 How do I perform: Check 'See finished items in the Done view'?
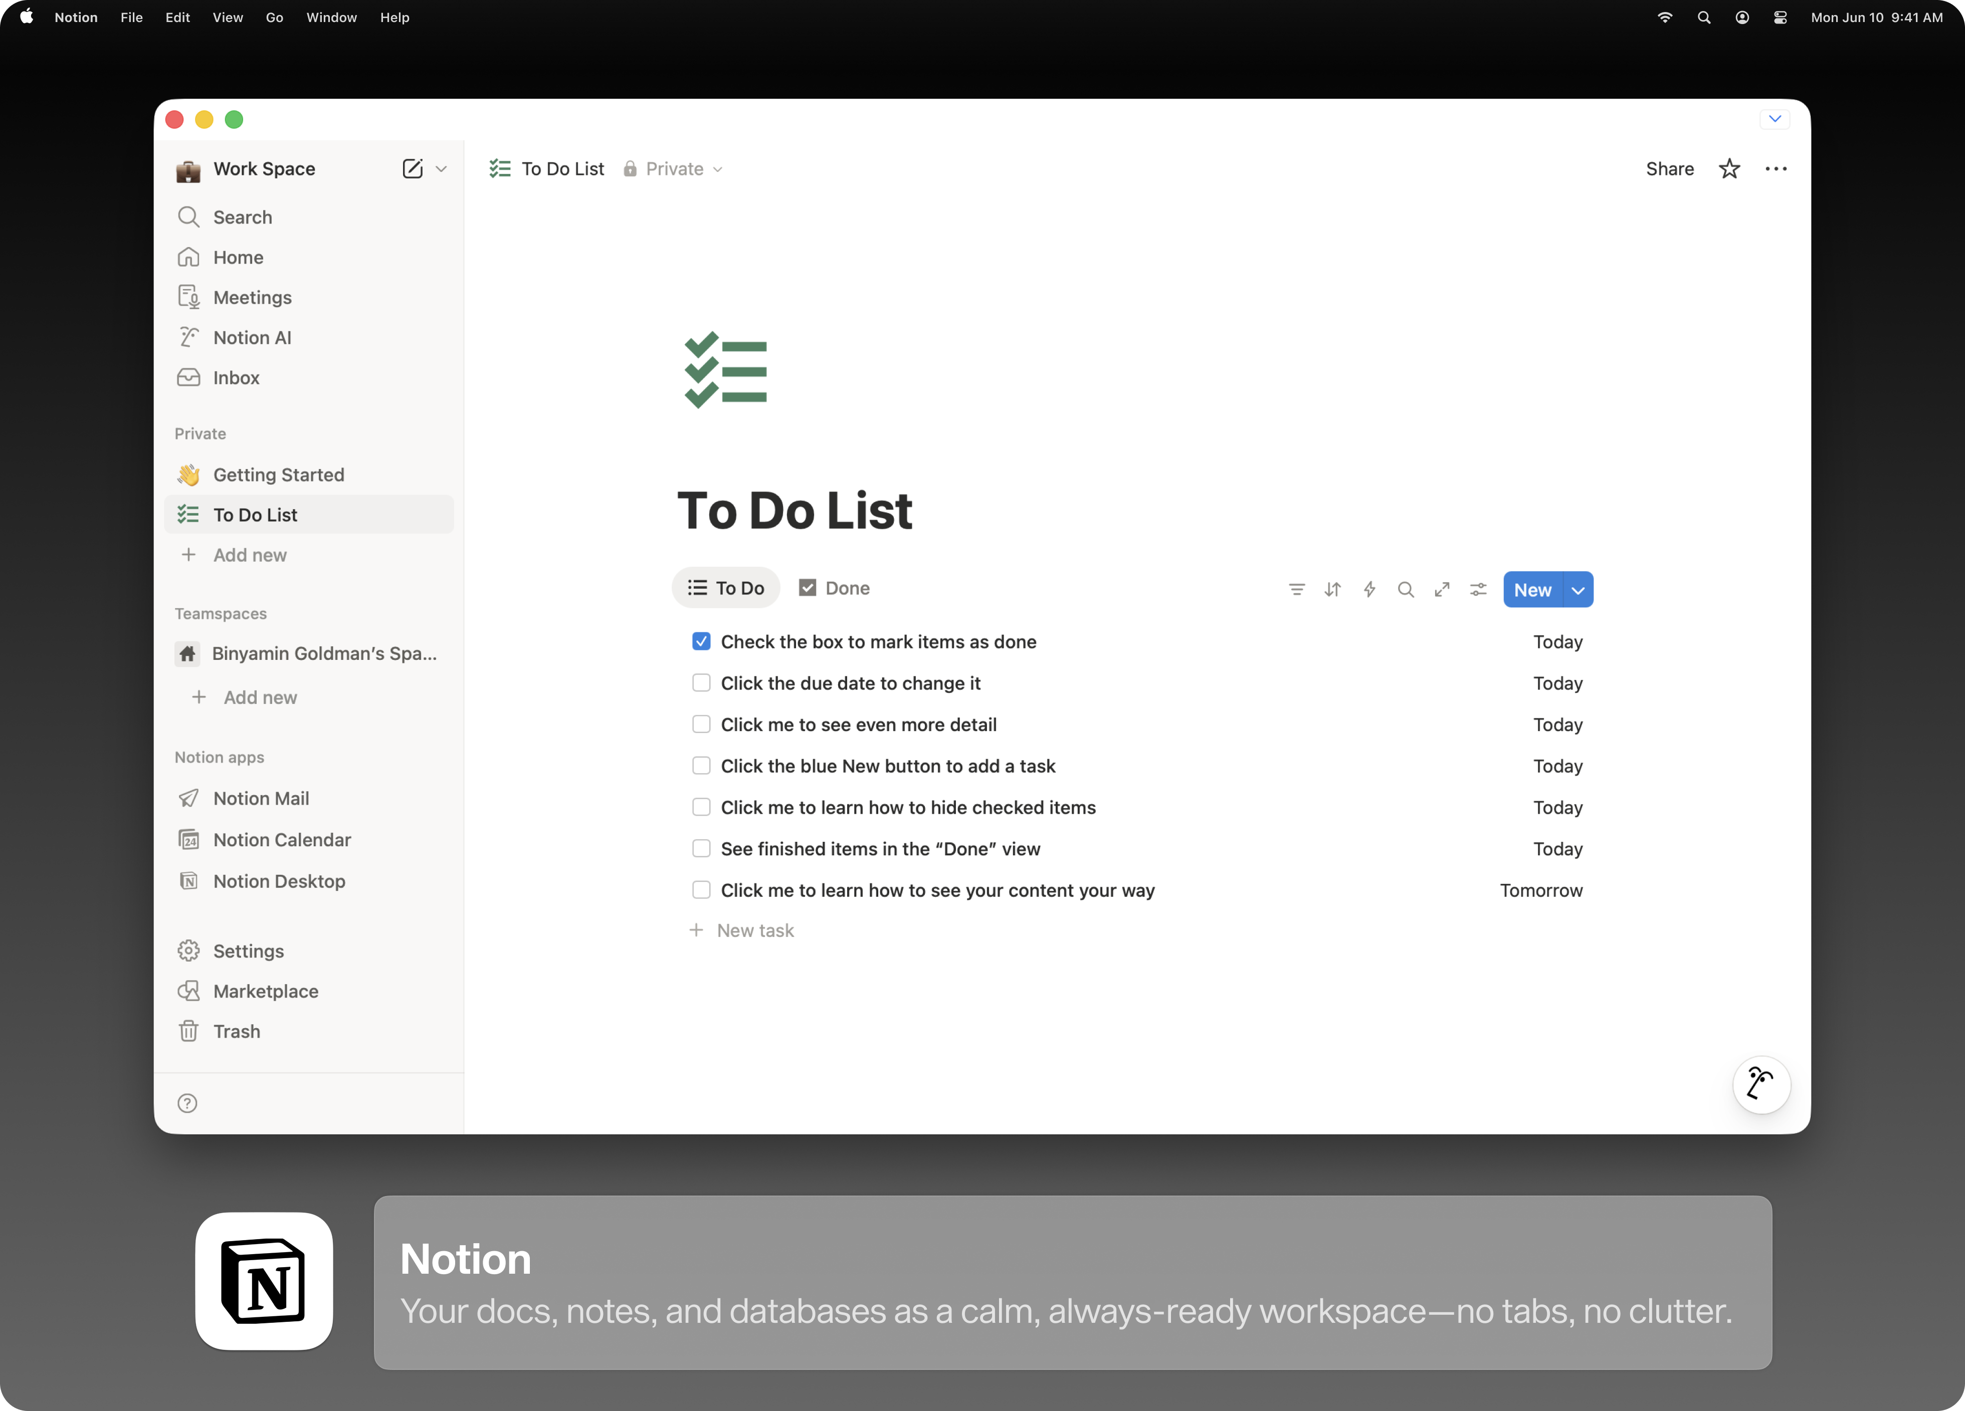[x=701, y=849]
